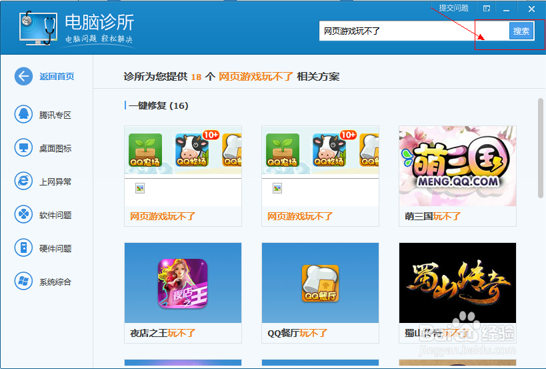Open 萌三国玩不了 solution title

coord(433,216)
